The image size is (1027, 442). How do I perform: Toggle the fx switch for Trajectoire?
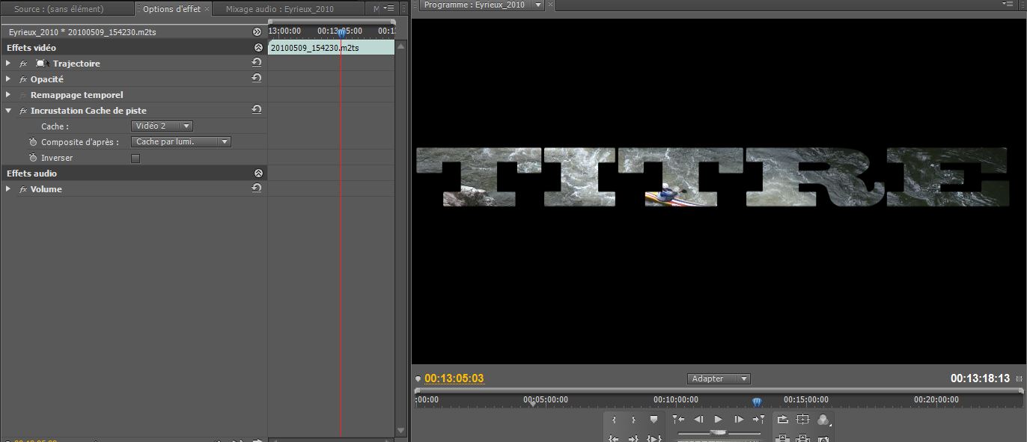23,64
